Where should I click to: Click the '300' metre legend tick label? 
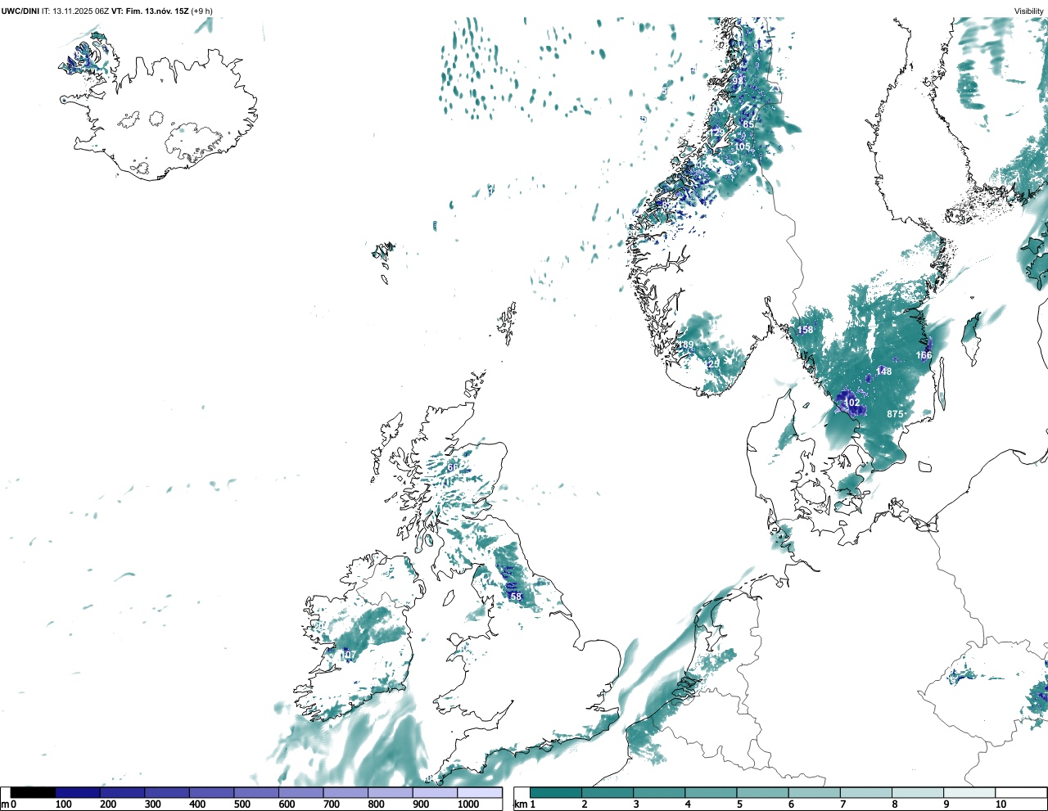tap(152, 804)
